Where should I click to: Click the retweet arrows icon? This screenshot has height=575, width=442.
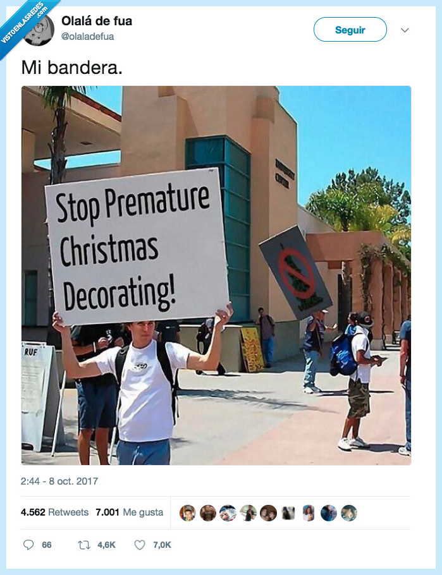coord(84,545)
